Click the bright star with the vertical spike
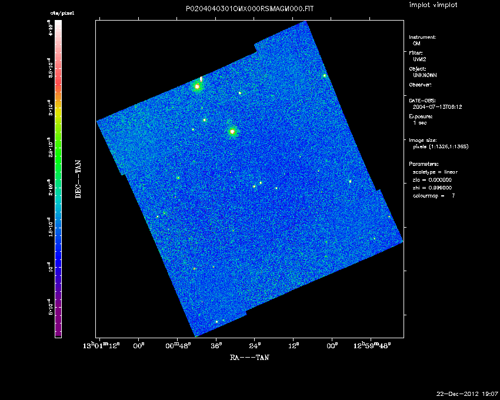The width and height of the screenshot is (500, 400). coord(197,86)
